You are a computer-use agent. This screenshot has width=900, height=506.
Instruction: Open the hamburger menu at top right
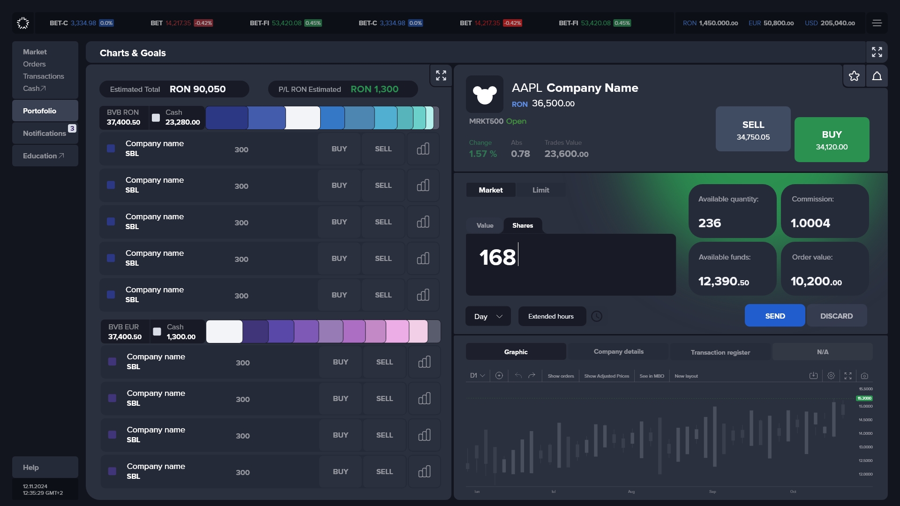coord(877,23)
